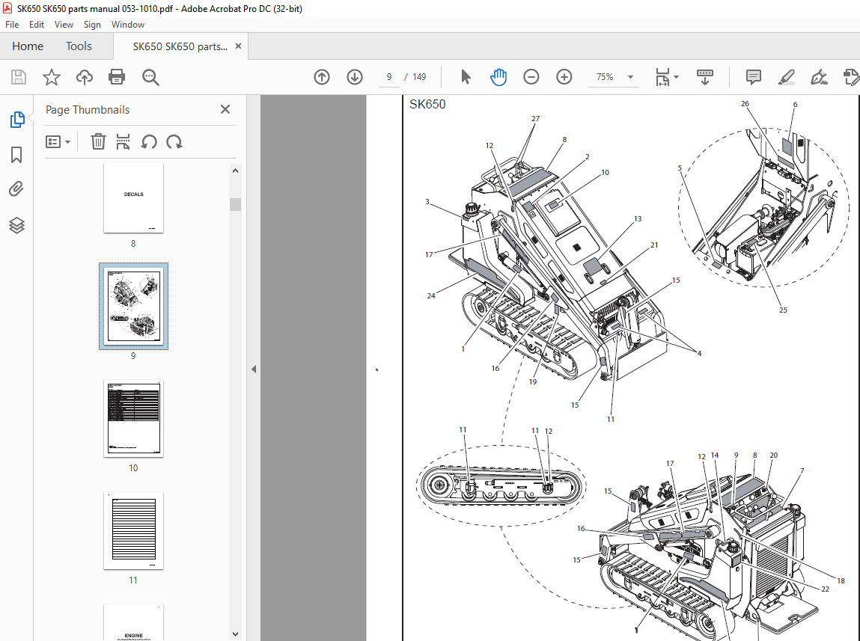The width and height of the screenshot is (860, 641).
Task: Collapse the navigation pane arrow
Action: [x=254, y=369]
